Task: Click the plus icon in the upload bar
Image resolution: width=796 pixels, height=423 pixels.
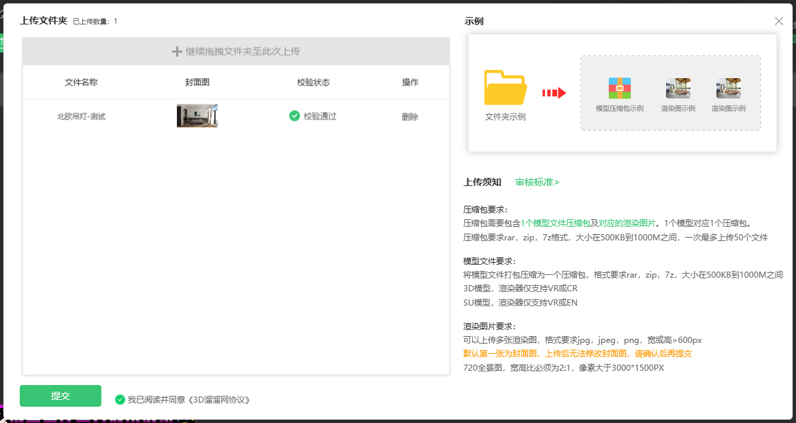Action: pyautogui.click(x=177, y=51)
